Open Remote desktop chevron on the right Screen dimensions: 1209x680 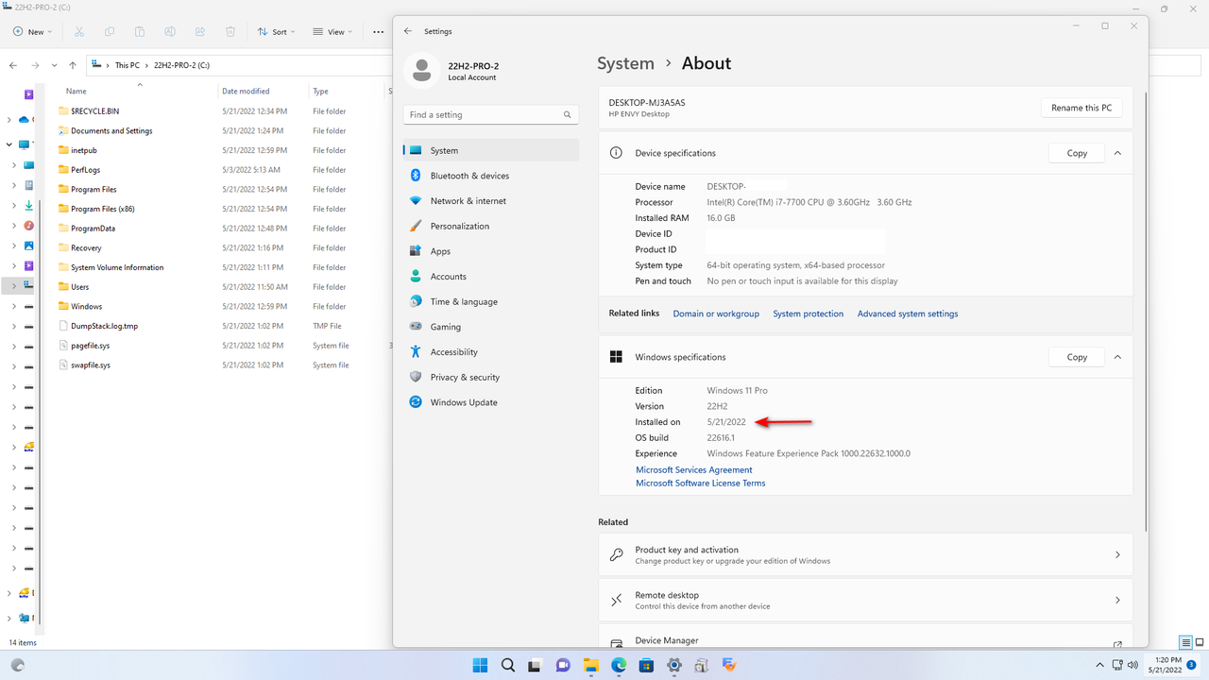click(1117, 601)
